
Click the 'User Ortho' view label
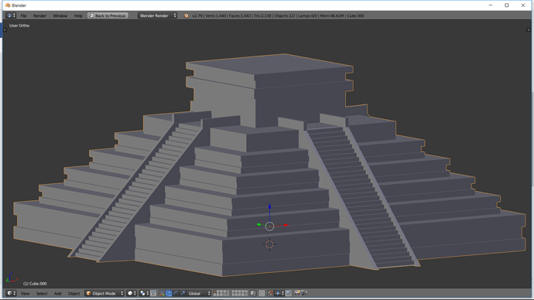(x=19, y=26)
